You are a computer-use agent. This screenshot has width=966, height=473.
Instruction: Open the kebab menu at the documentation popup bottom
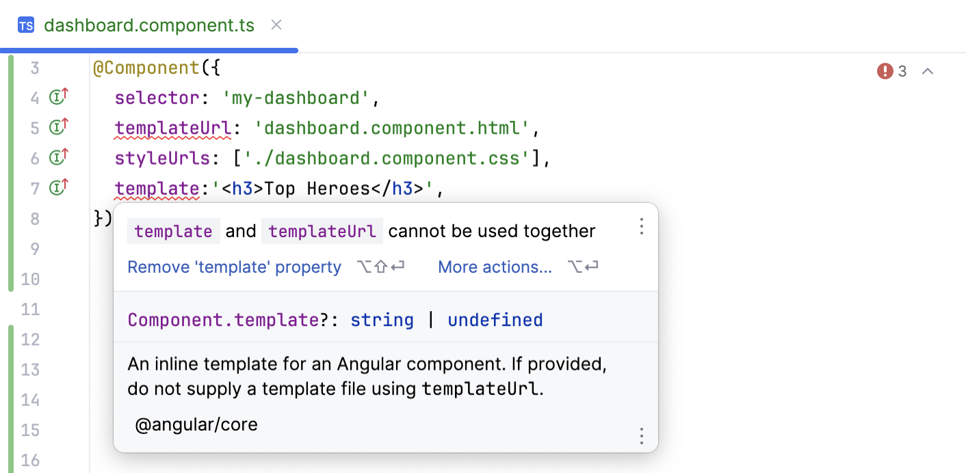click(x=641, y=435)
